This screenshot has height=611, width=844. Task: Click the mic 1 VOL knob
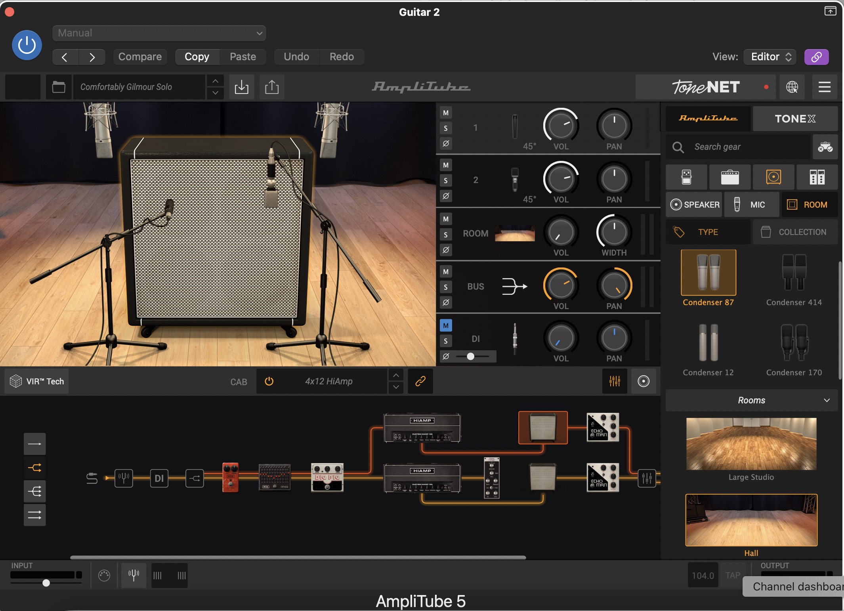pos(561,126)
